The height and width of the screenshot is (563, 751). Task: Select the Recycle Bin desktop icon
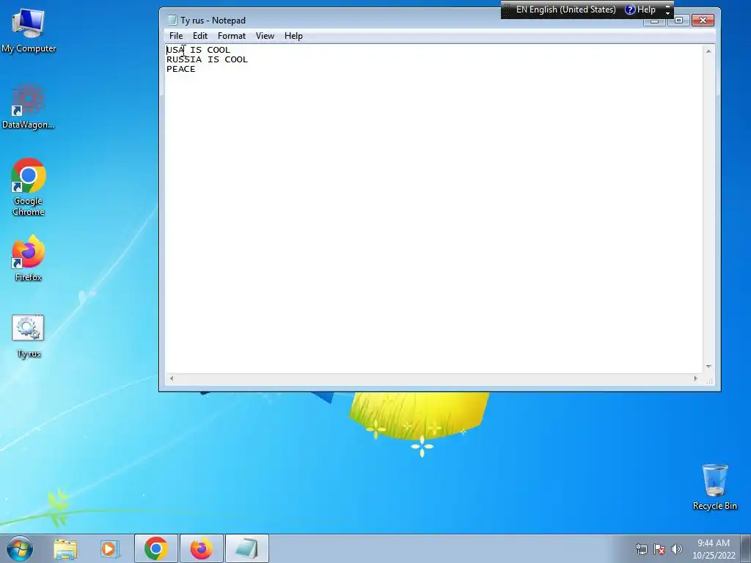click(x=715, y=487)
